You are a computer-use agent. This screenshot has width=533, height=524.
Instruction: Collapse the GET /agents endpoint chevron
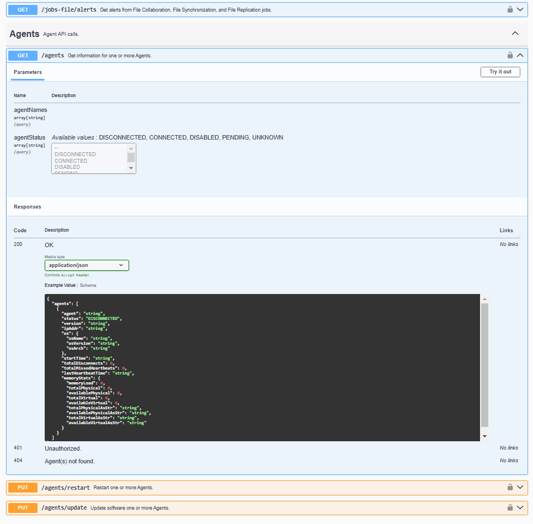520,55
